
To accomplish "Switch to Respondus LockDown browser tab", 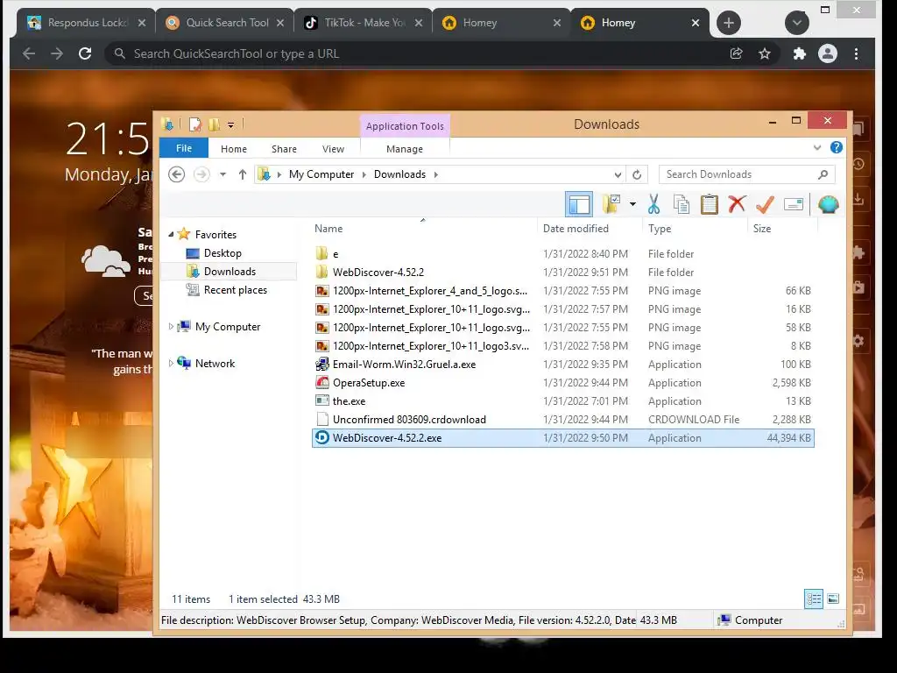I will coord(86,22).
